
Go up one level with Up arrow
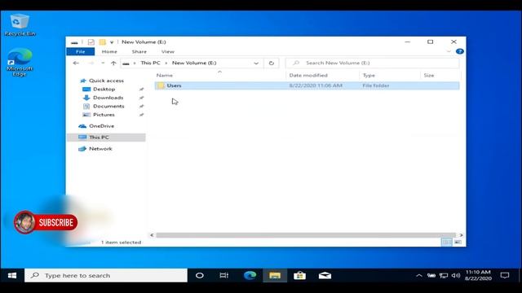(x=113, y=63)
